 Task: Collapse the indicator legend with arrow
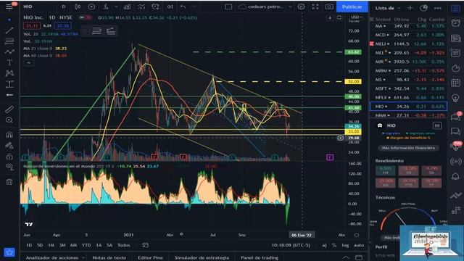29,63
